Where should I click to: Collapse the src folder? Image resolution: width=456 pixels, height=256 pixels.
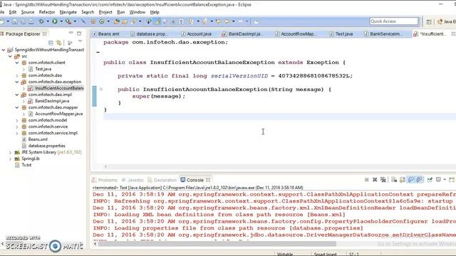(x=10, y=56)
